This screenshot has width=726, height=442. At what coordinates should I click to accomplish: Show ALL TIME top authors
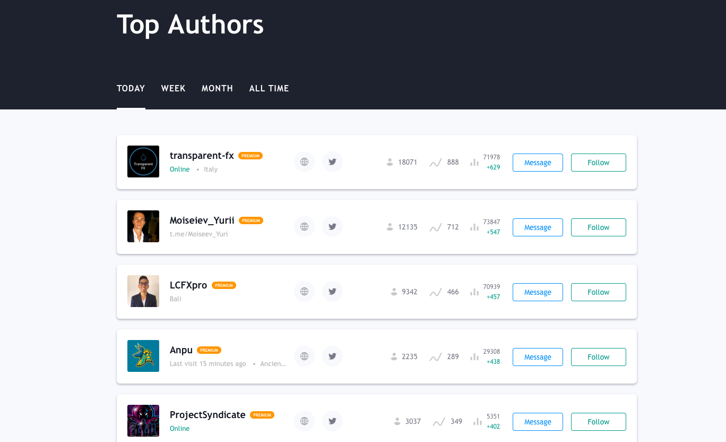pos(269,88)
